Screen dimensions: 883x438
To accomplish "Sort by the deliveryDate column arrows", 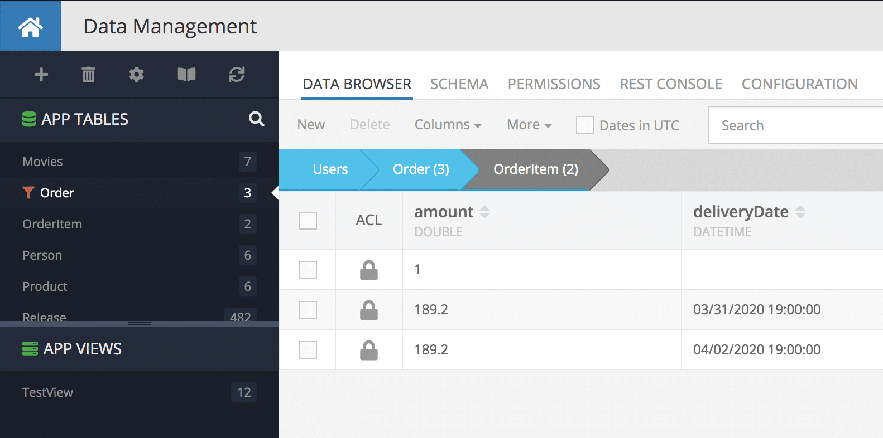I will (x=800, y=212).
